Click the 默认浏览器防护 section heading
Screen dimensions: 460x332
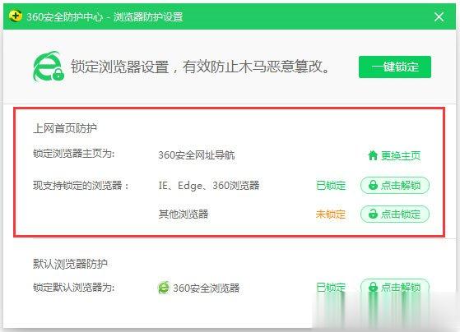[x=70, y=264]
